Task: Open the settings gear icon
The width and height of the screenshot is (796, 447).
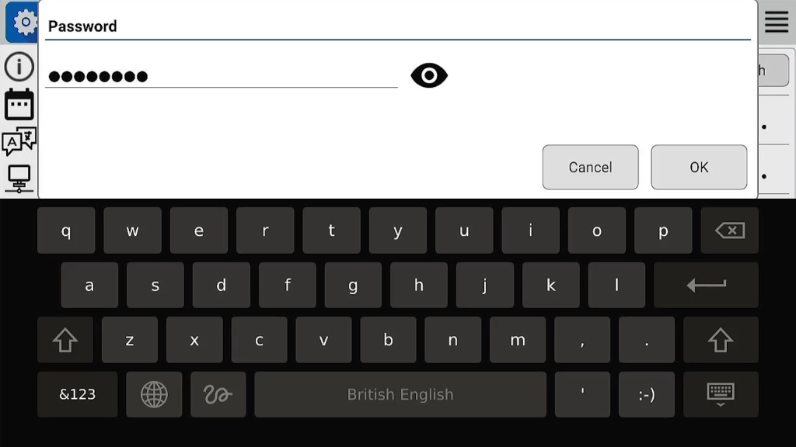Action: coord(23,22)
